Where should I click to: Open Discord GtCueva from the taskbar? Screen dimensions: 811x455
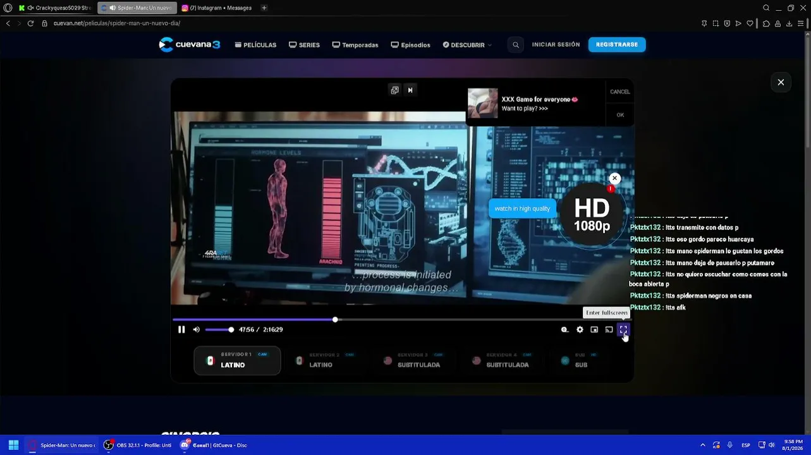pos(214,445)
